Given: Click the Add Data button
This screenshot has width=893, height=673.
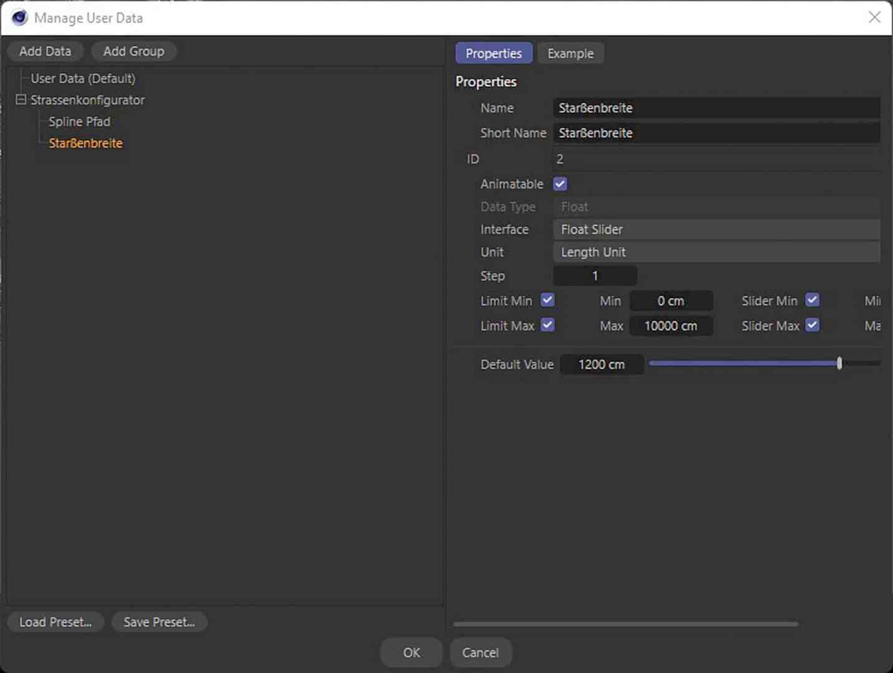Looking at the screenshot, I should click(x=44, y=51).
